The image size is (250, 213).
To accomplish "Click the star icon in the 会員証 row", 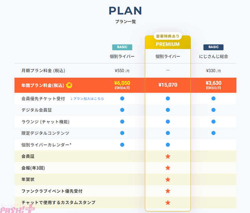I will [168, 156].
